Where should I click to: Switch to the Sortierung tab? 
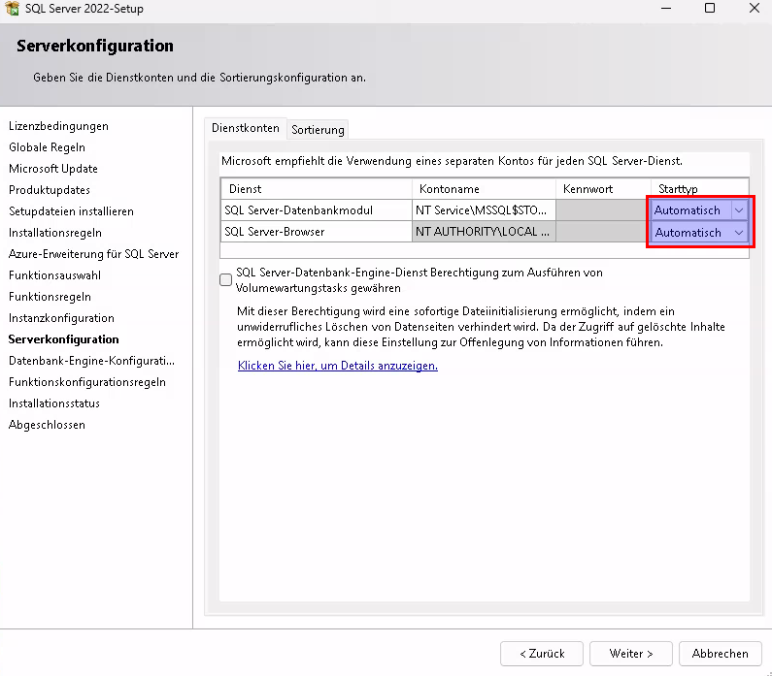point(318,130)
